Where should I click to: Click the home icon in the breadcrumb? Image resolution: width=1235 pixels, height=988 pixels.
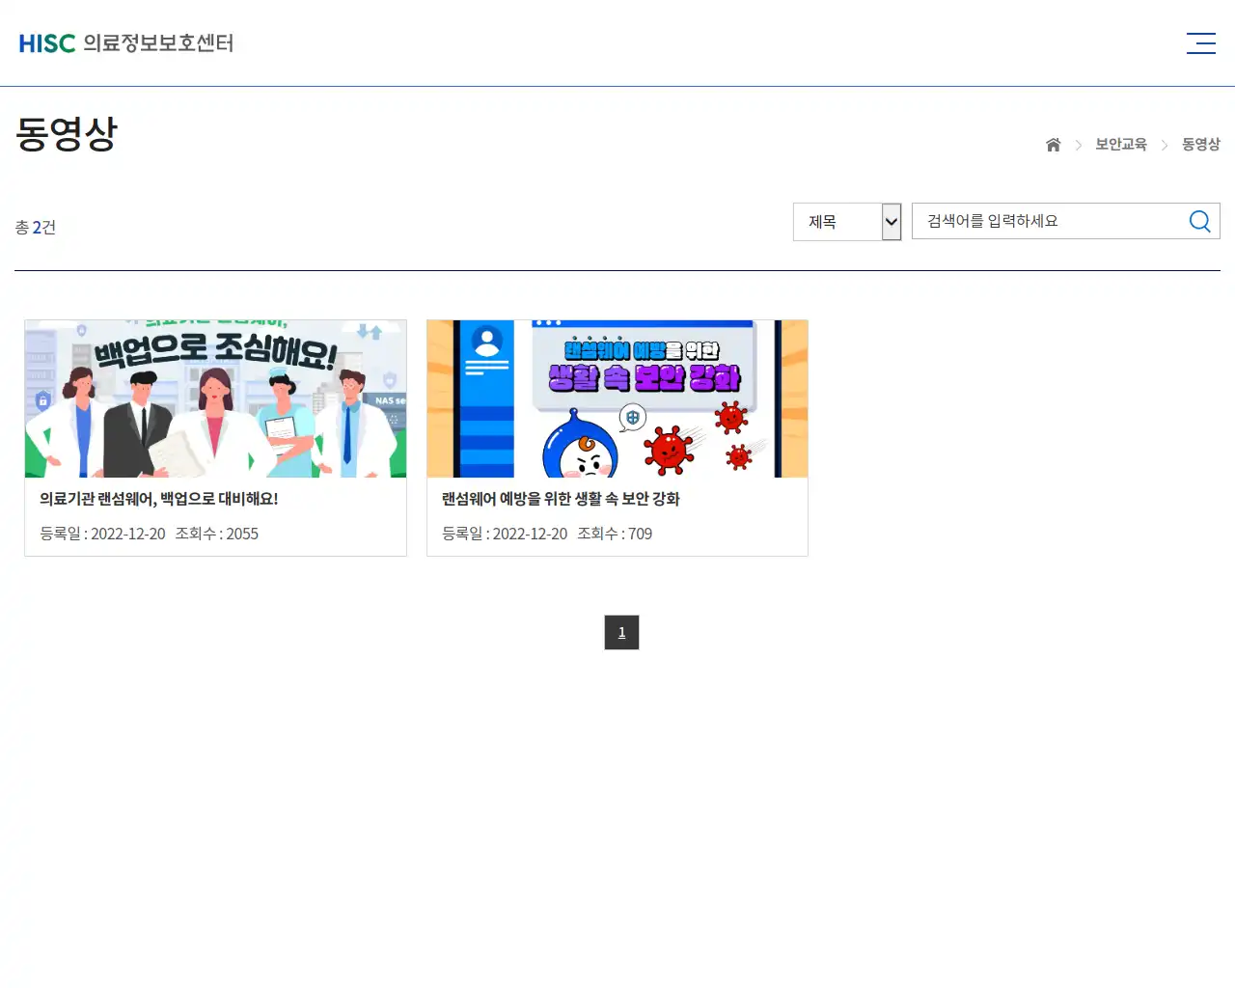1053,144
